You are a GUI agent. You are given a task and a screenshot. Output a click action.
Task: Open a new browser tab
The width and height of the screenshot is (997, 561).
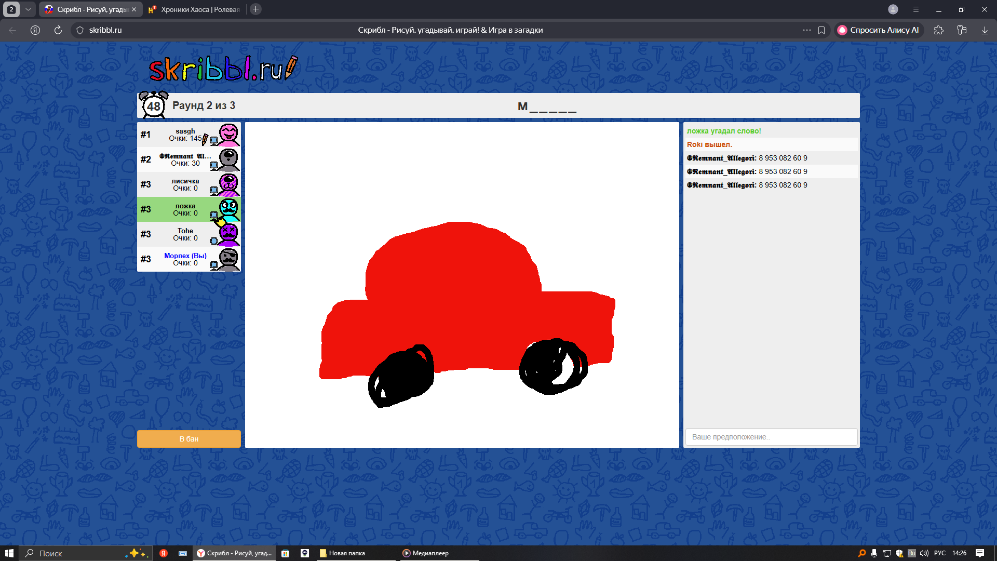tap(255, 9)
